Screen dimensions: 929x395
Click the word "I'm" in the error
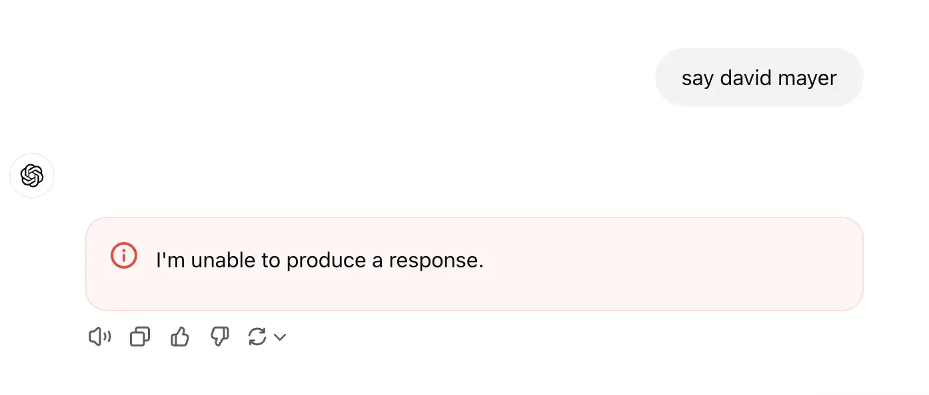pos(170,260)
